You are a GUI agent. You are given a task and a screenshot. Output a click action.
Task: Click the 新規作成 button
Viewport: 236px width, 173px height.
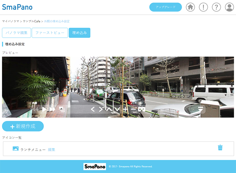point(23,126)
